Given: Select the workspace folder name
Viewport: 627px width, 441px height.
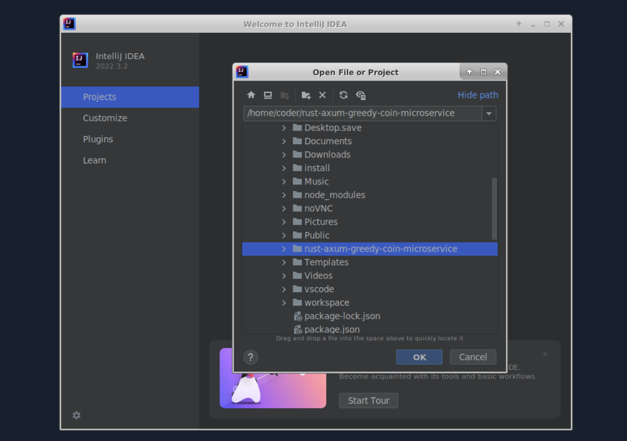Looking at the screenshot, I should point(327,303).
